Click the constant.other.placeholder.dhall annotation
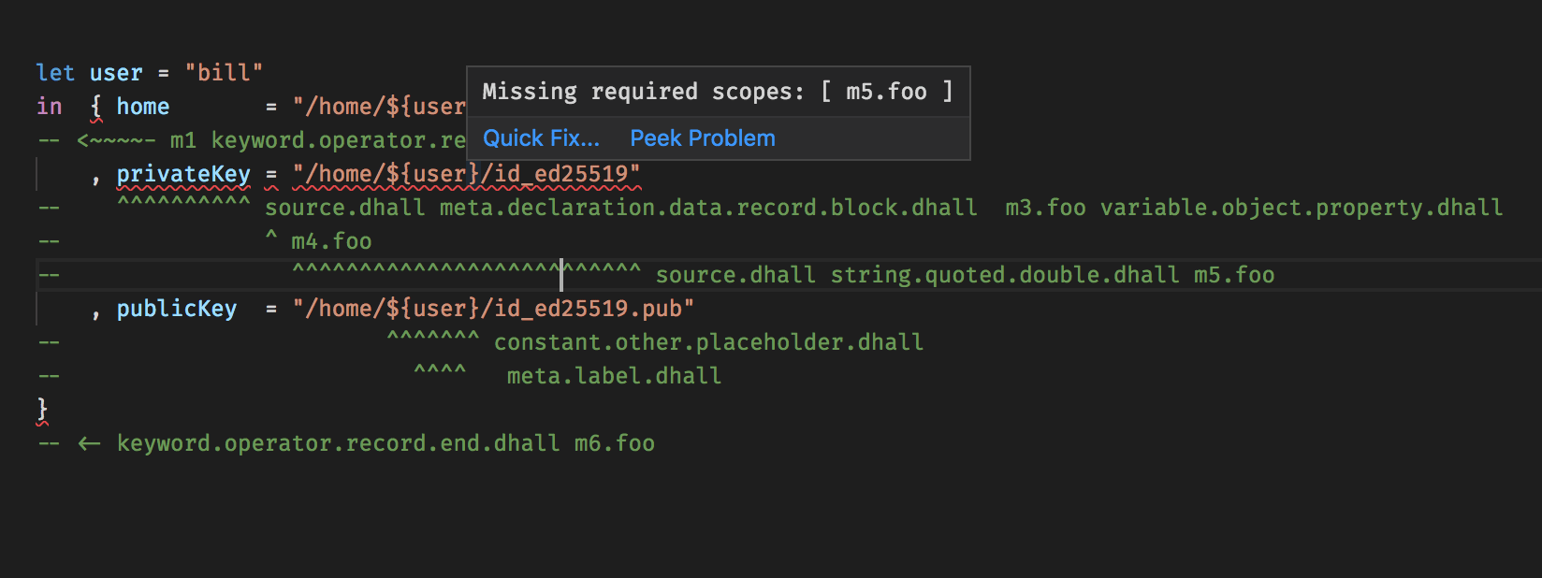Viewport: 1542px width, 578px height. pyautogui.click(x=707, y=341)
